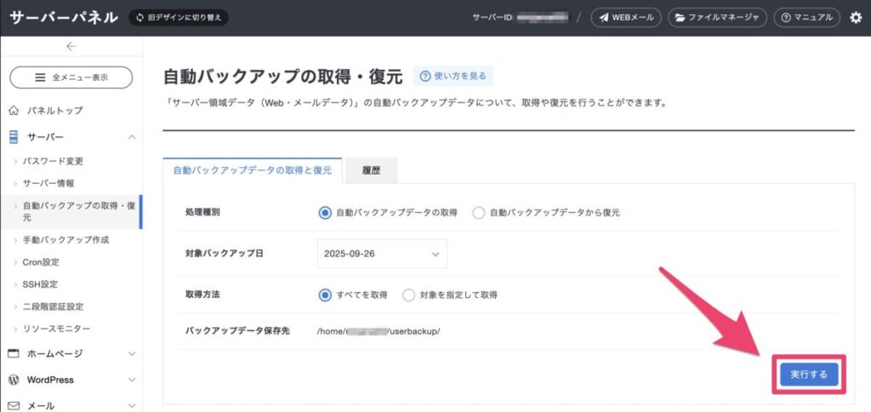871x412 pixels.
Task: Click the 実行する button
Action: tap(809, 375)
